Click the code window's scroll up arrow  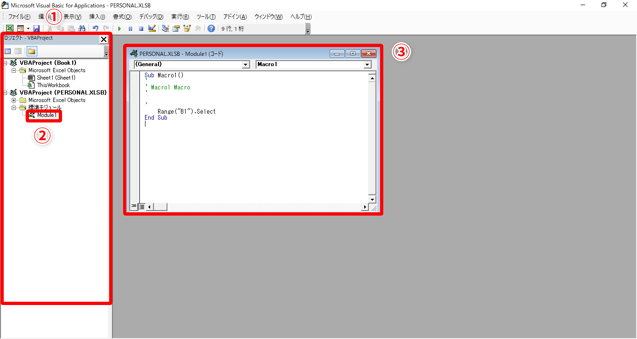[372, 78]
